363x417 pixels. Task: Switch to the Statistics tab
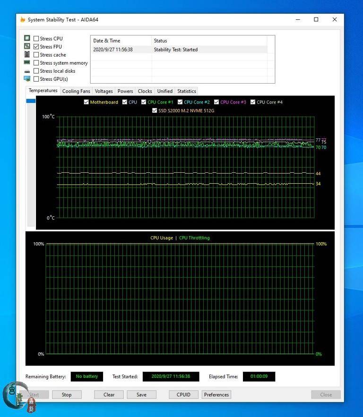(x=187, y=91)
